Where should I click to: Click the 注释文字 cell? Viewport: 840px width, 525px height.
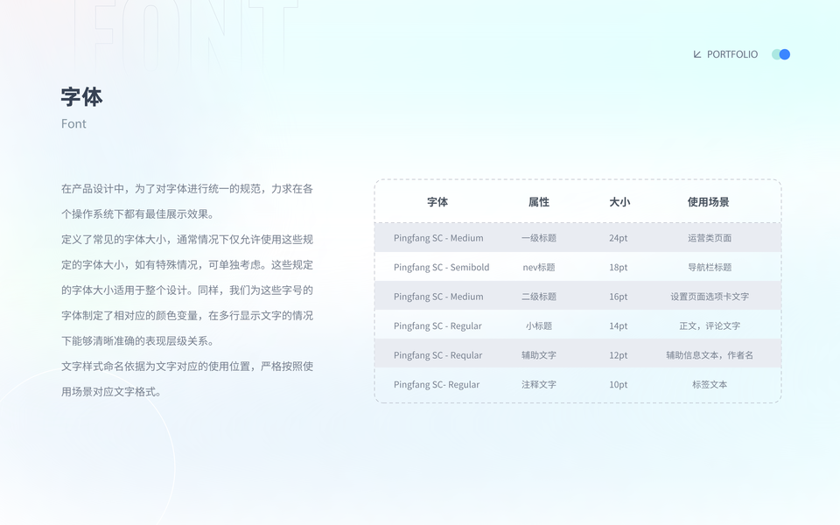point(539,385)
